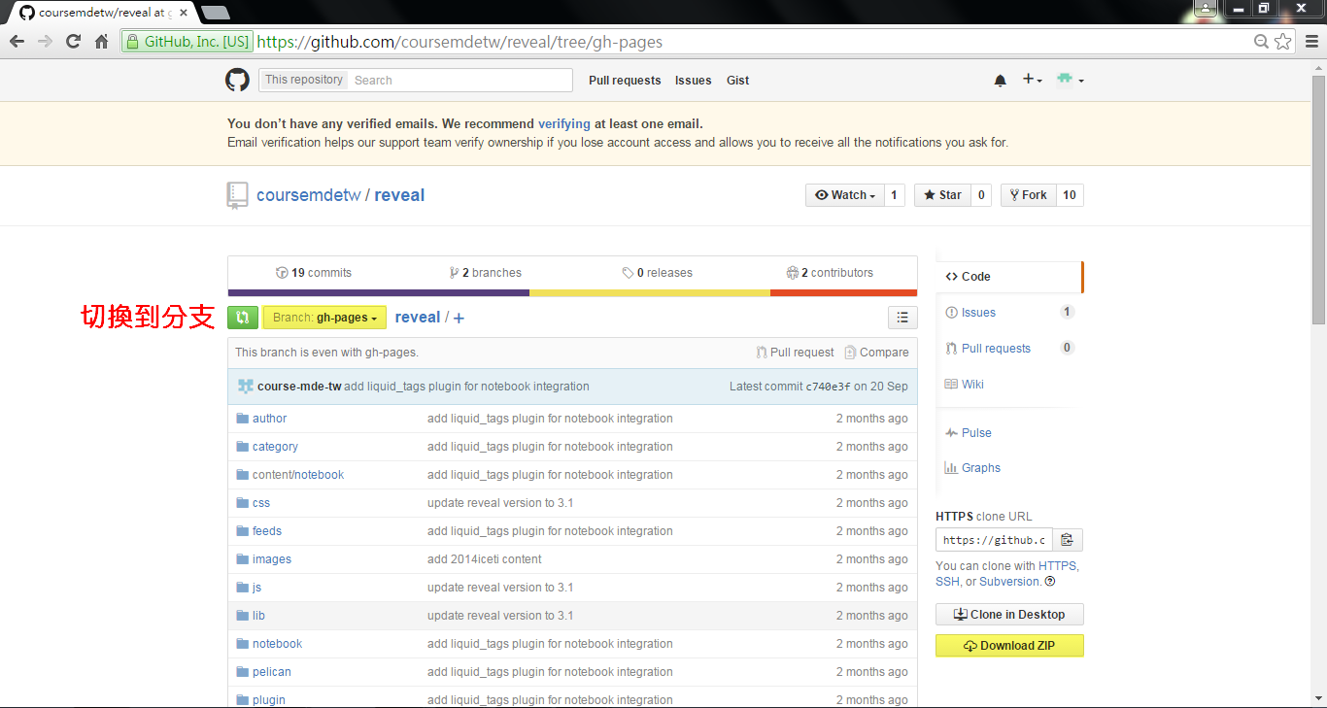Open the content/notebook folder
Screen dimensions: 1327x708
coord(298,475)
